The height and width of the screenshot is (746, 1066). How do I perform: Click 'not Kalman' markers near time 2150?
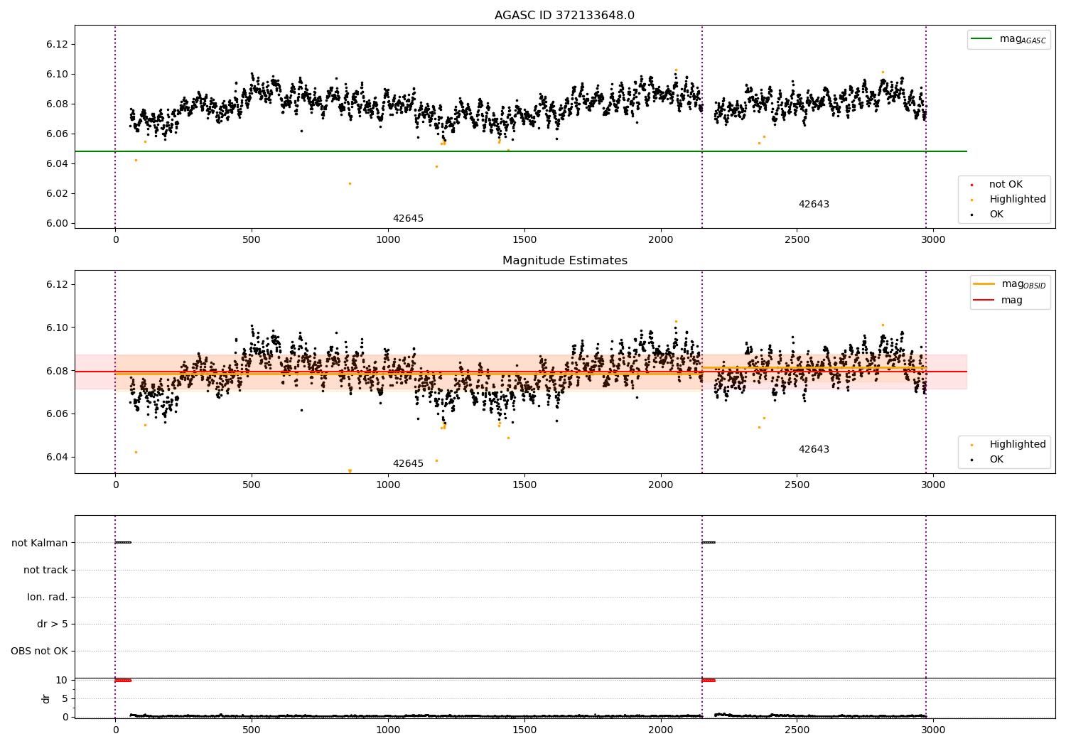click(x=709, y=543)
